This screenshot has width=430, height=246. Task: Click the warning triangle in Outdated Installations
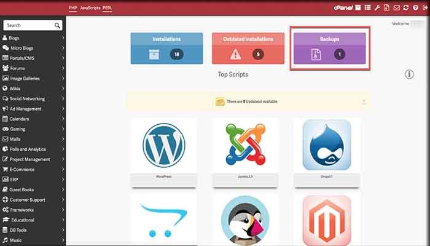click(x=235, y=54)
